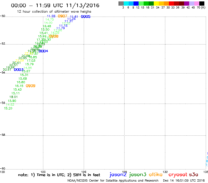Click the wave height value 15.90
Screen dimensions: 208x183
pyautogui.click(x=12, y=101)
